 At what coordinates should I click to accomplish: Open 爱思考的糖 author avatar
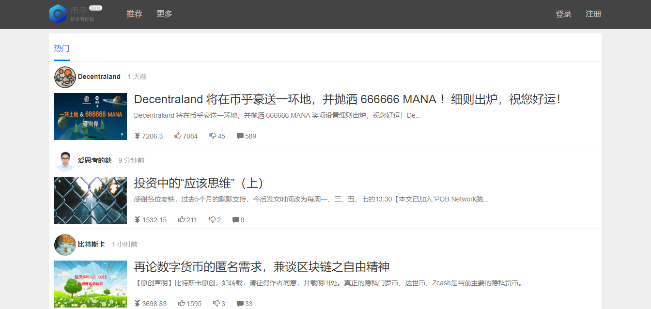(x=65, y=161)
